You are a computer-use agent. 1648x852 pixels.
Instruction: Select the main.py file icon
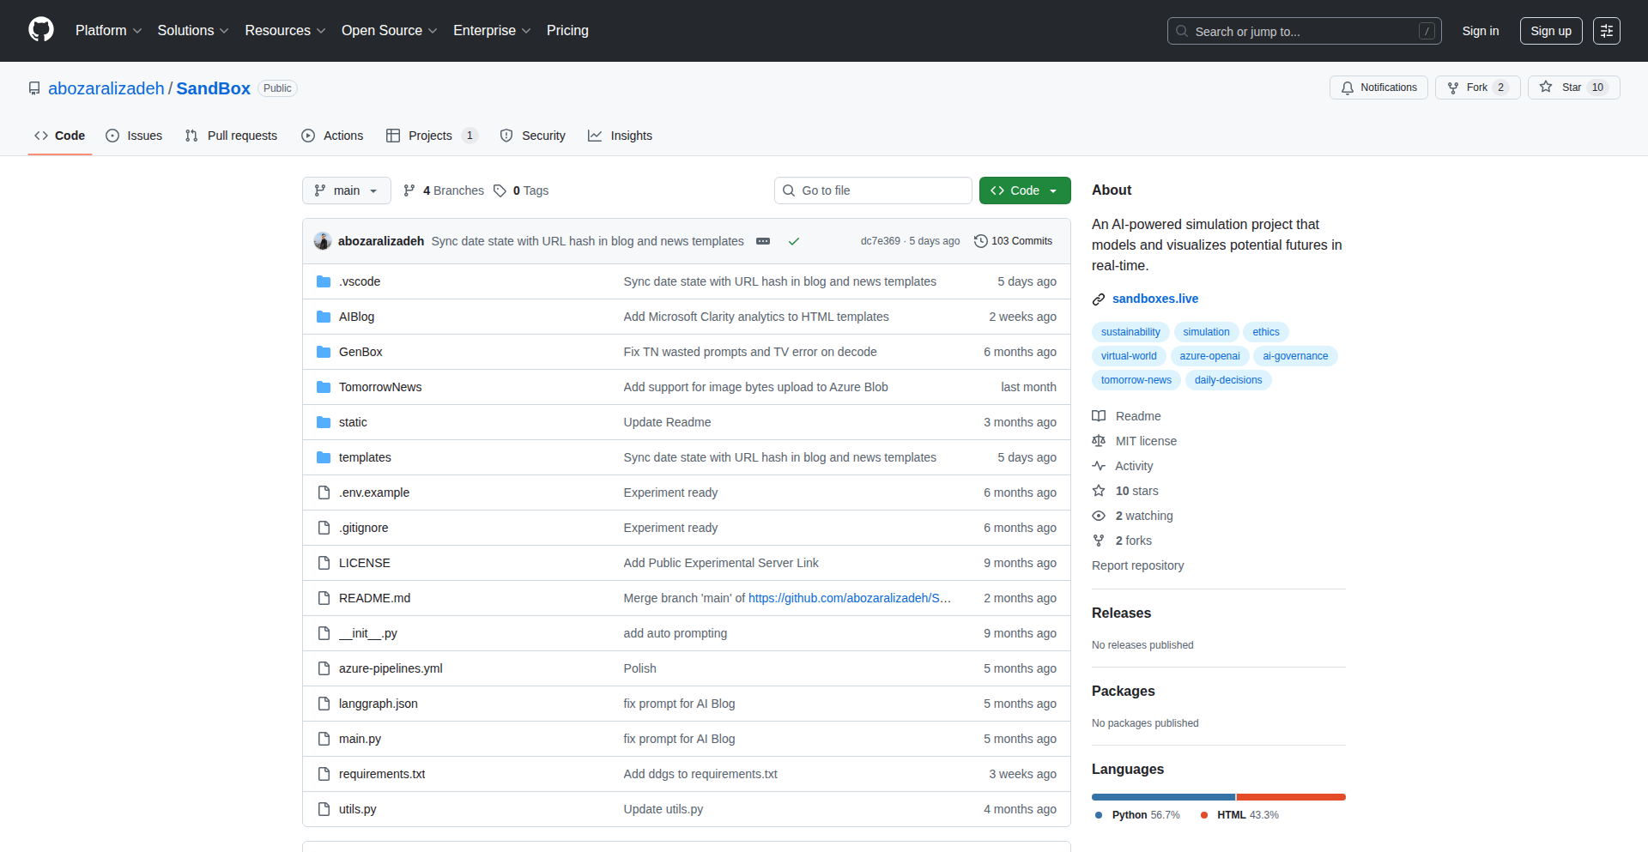point(324,739)
